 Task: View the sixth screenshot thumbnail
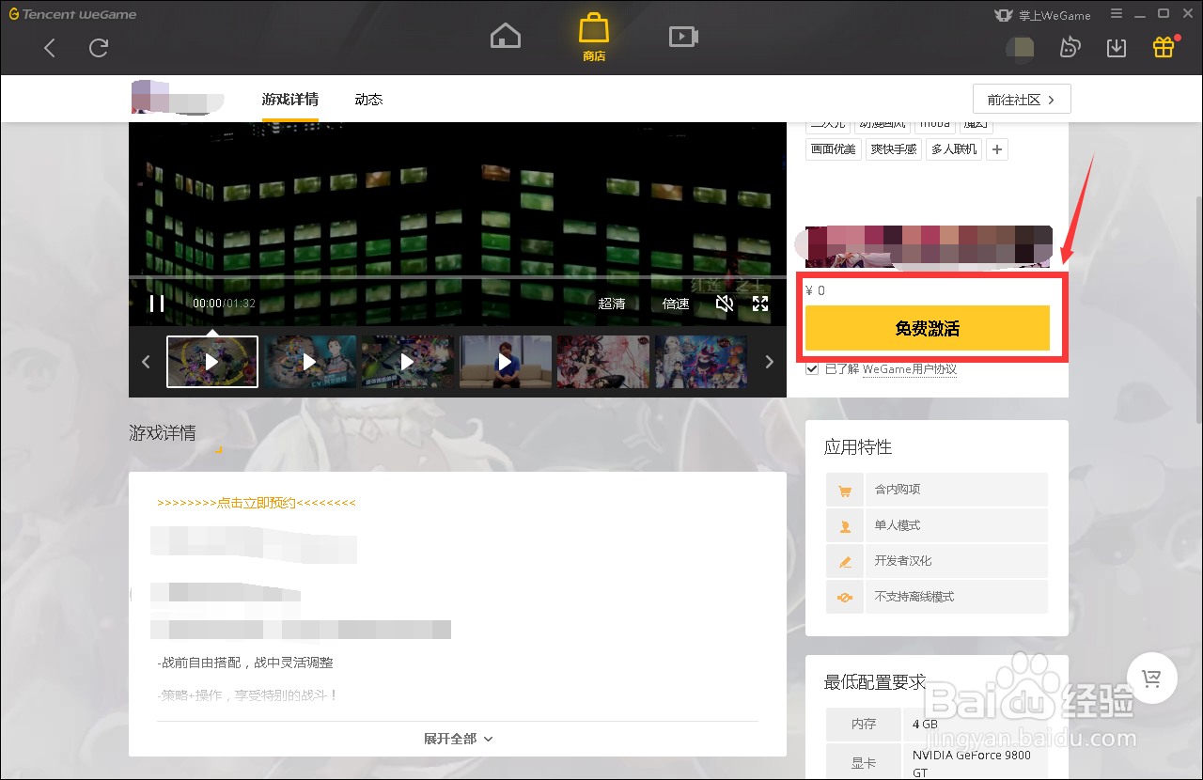[701, 362]
